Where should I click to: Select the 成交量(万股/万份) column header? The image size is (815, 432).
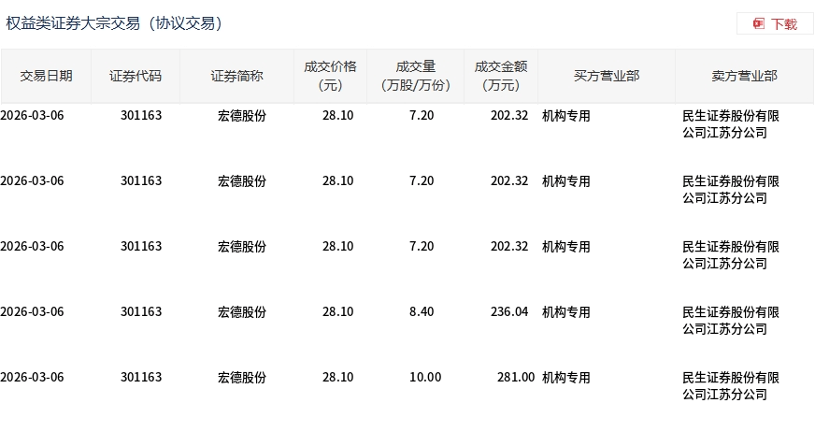415,76
